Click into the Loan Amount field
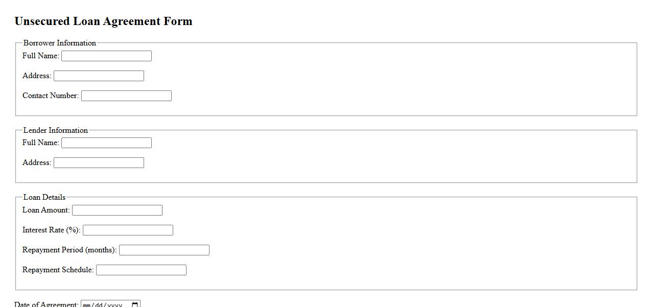This screenshot has width=653, height=307. point(117,210)
